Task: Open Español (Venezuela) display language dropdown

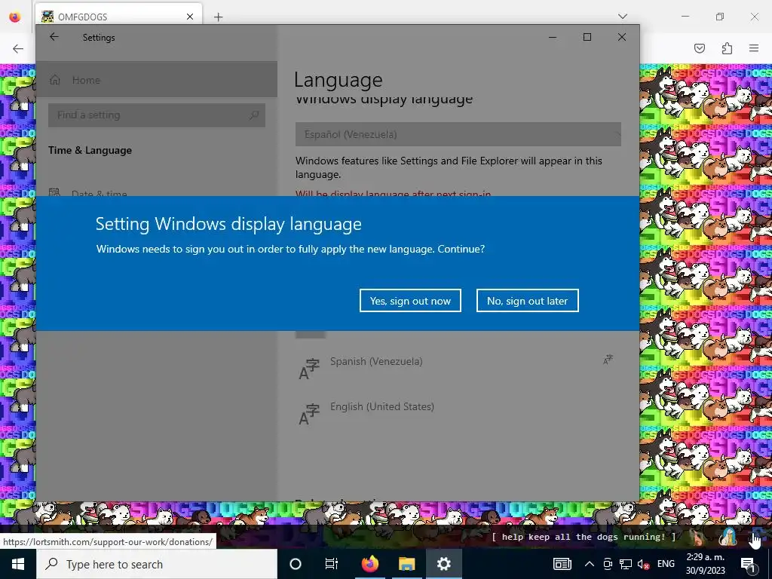Action: (x=458, y=134)
